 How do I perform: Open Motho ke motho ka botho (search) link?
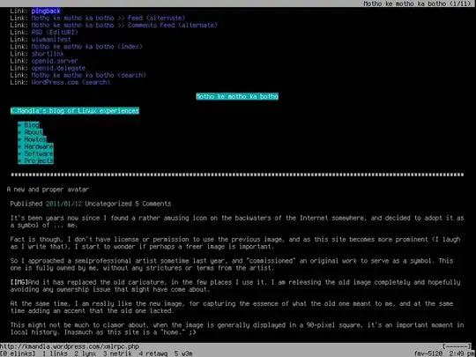click(89, 75)
